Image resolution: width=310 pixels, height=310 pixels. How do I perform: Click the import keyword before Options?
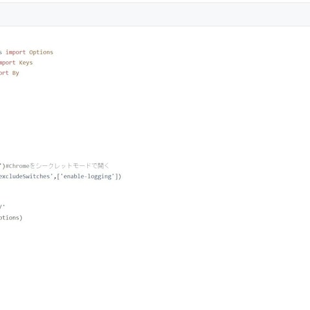click(x=15, y=52)
